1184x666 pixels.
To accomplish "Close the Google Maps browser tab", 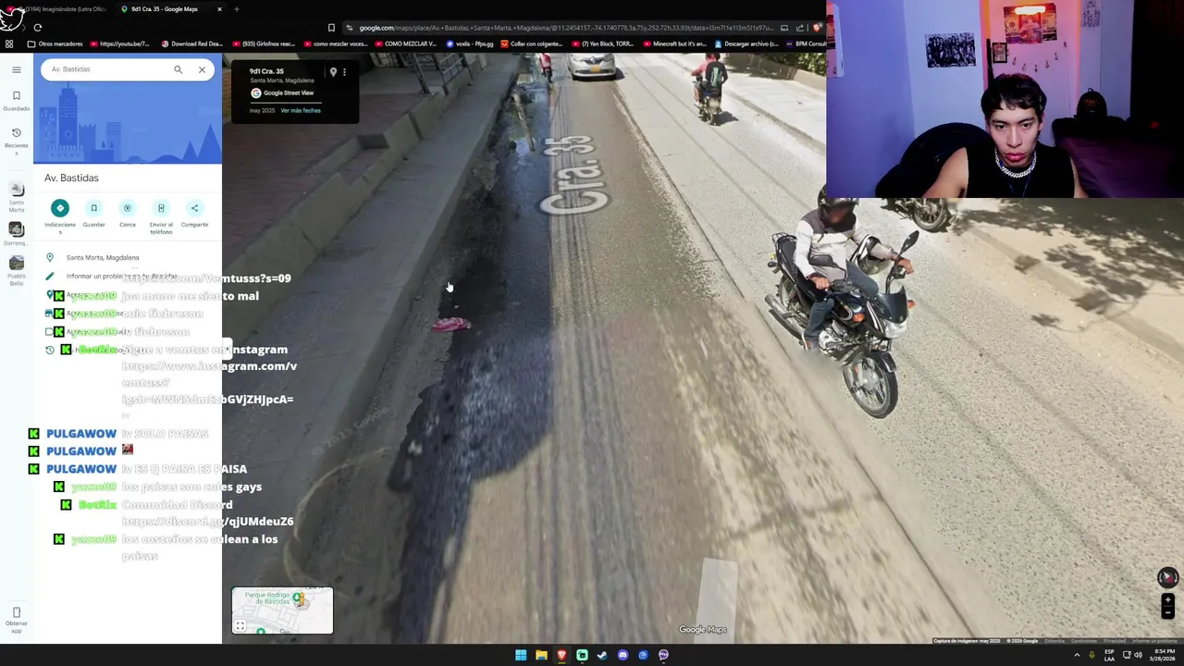I will click(219, 9).
